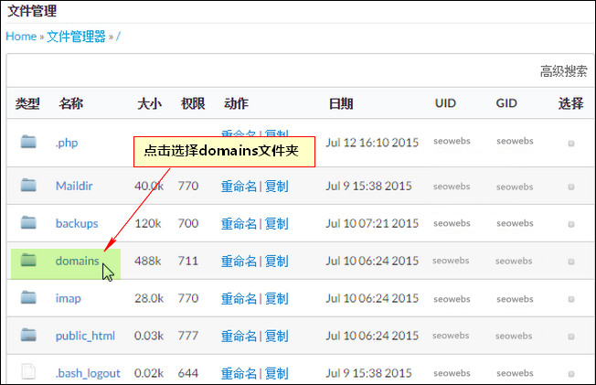
Task: Click 复制 for domains
Action: click(x=276, y=261)
